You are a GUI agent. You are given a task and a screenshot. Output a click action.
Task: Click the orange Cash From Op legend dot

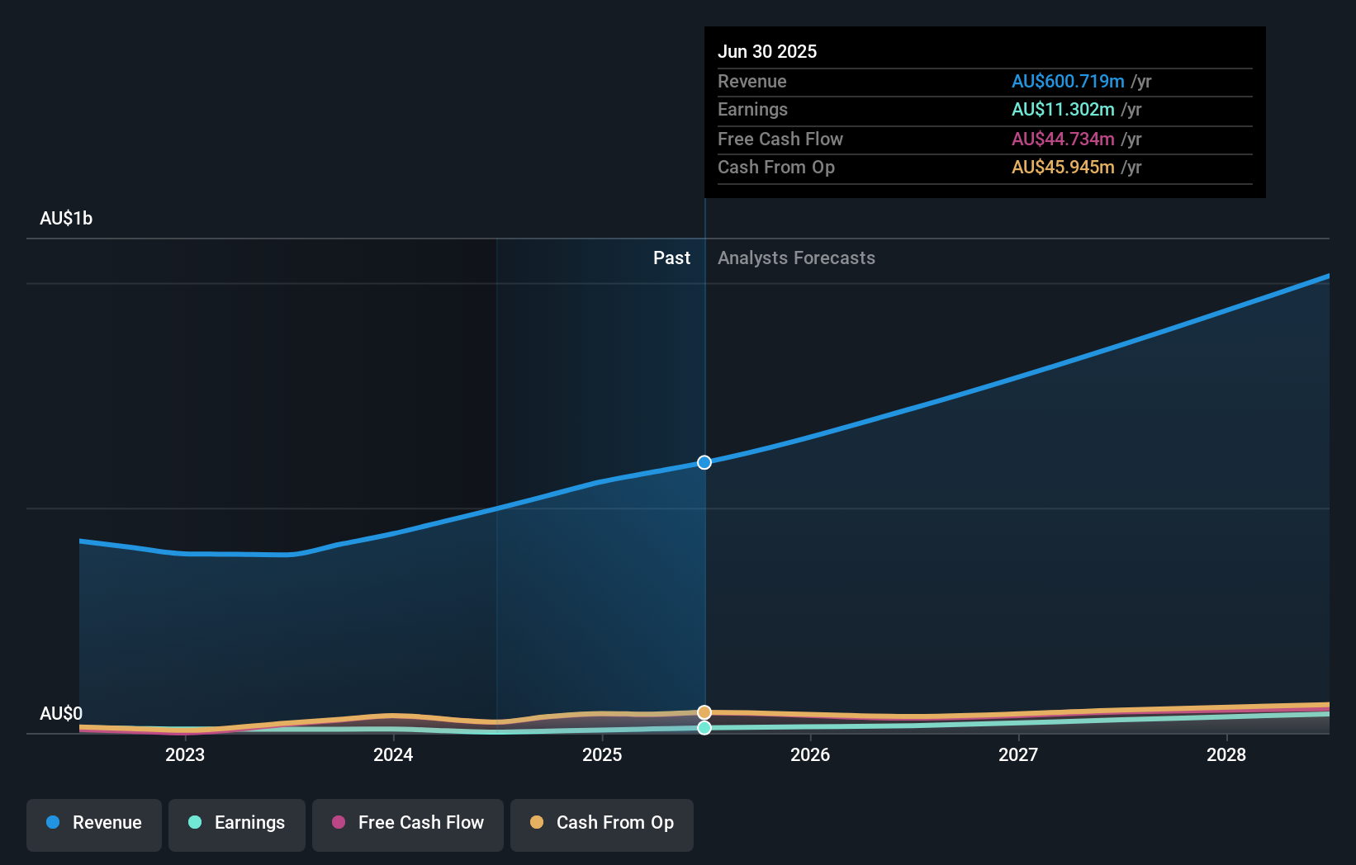pos(538,823)
